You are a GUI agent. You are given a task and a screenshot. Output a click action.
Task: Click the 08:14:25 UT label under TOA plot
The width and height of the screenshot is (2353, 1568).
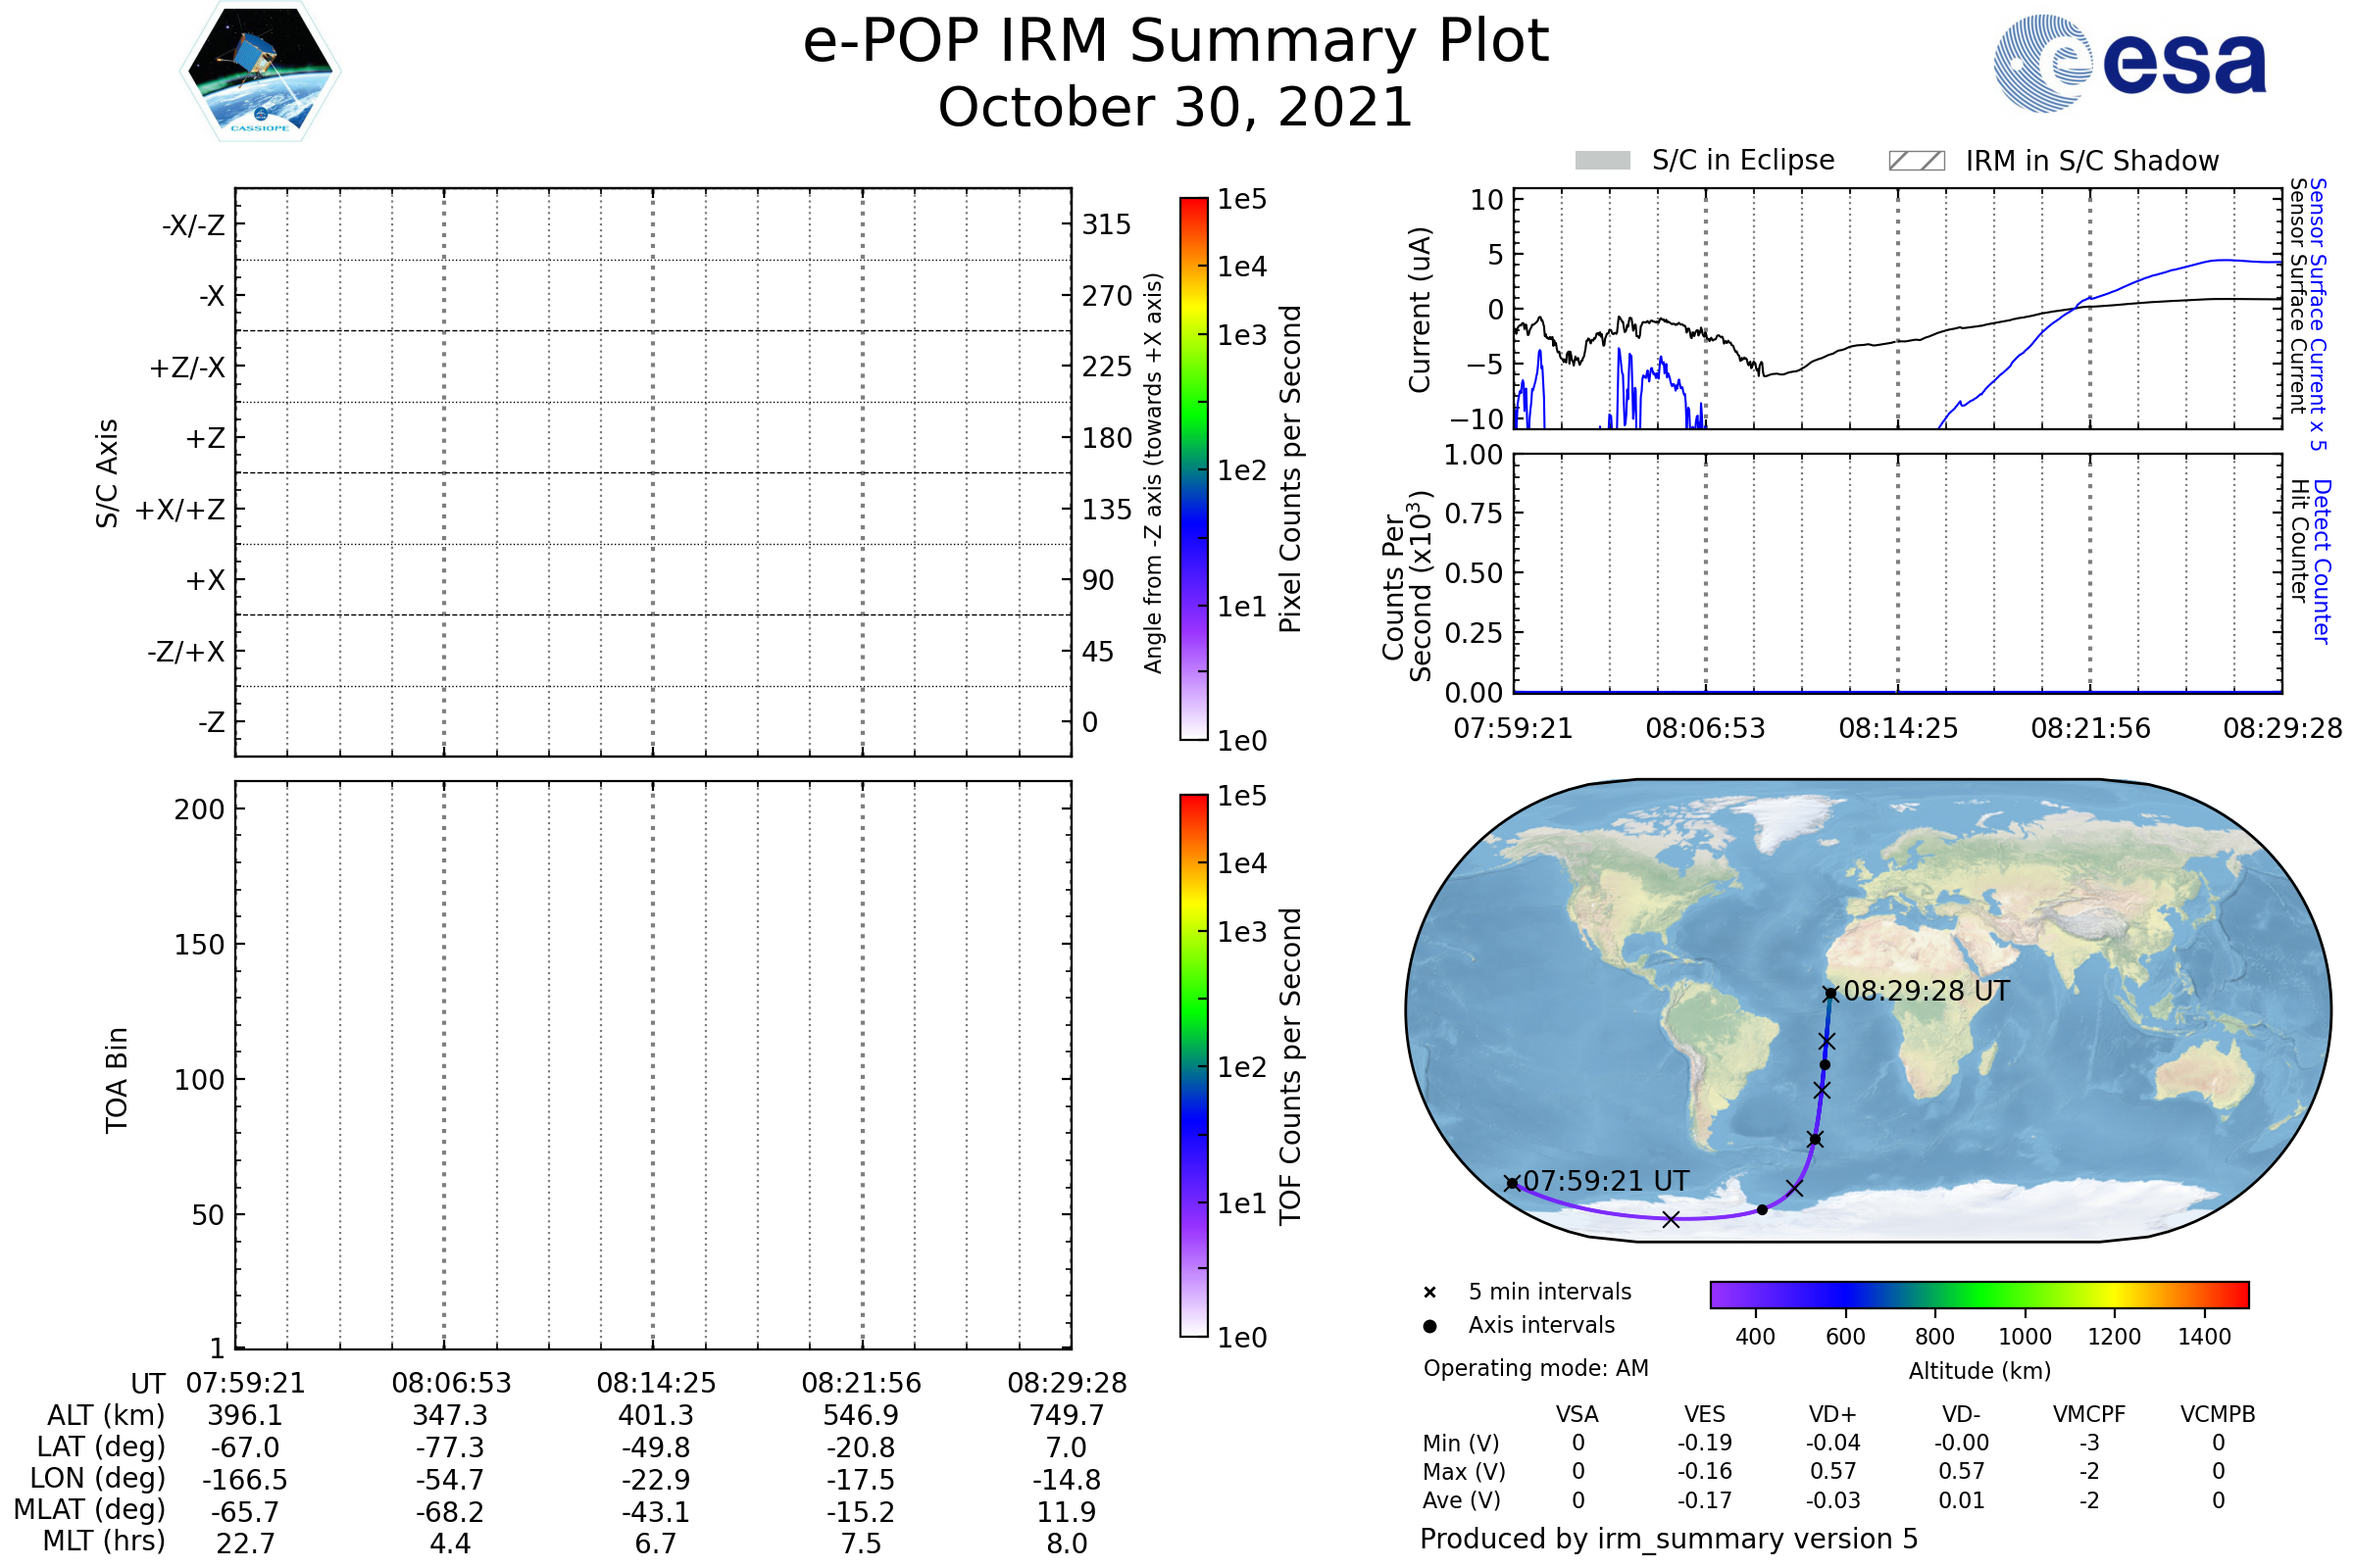[x=656, y=1383]
